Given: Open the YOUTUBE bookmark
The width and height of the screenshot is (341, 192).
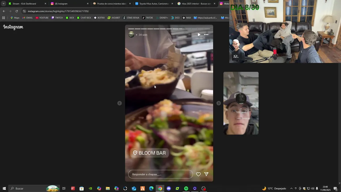Looking at the screenshot, I should 42,18.
